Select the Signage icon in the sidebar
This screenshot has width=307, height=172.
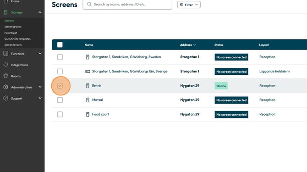(5, 12)
